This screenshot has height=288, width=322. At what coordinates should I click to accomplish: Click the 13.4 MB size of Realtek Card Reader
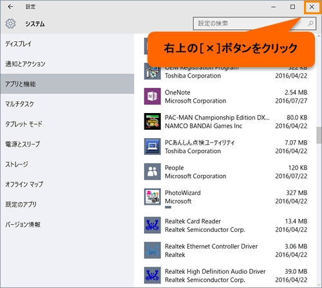click(x=296, y=221)
